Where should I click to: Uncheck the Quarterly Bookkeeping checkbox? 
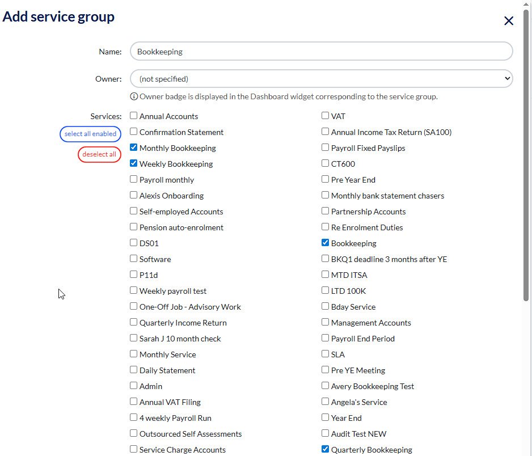pos(326,449)
